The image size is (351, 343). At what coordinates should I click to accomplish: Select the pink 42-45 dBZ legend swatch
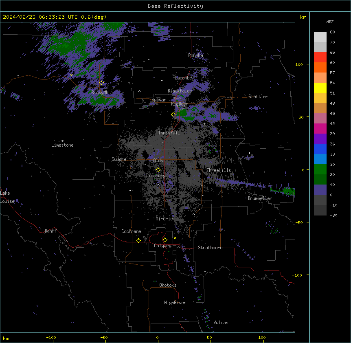point(320,119)
